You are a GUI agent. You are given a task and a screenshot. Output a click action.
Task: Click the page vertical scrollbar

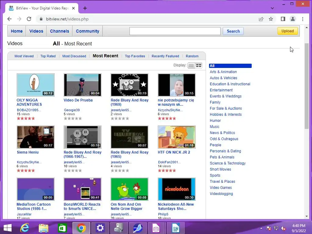click(x=307, y=86)
